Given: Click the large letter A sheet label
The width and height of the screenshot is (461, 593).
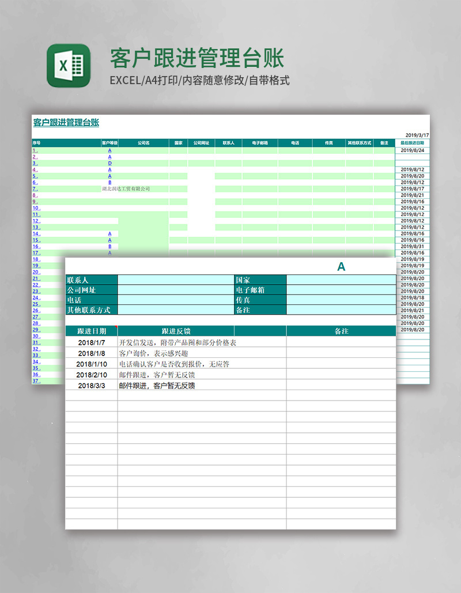Looking at the screenshot, I should point(340,267).
